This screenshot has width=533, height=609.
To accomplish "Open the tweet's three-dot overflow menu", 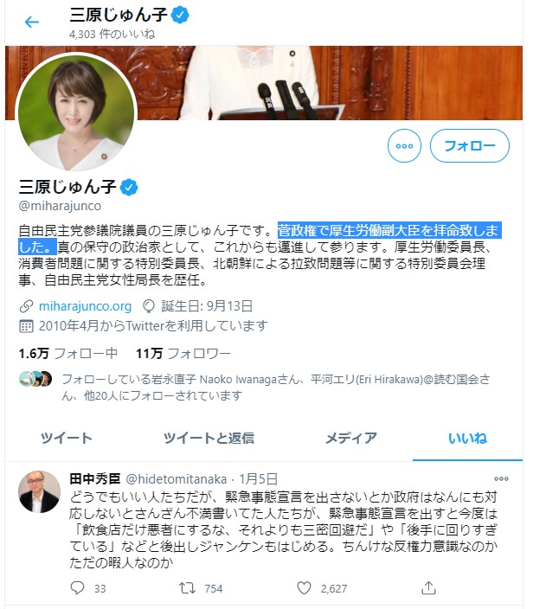I will (x=501, y=478).
